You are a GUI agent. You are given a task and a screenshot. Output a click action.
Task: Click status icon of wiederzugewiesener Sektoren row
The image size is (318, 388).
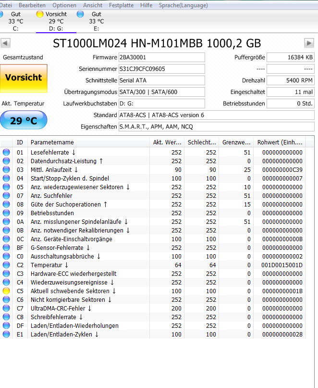pyautogui.click(x=6, y=187)
